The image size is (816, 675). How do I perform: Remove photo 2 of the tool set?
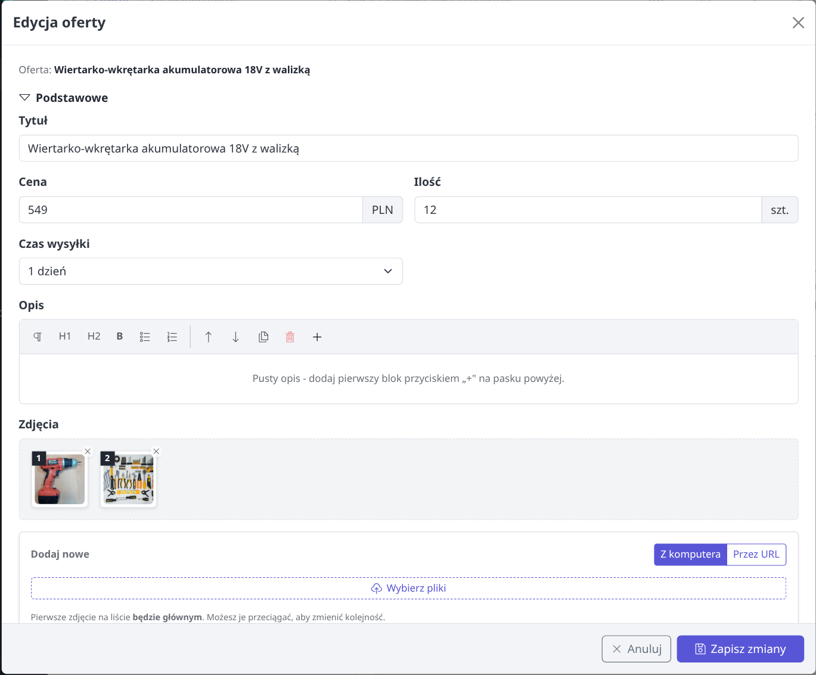click(156, 452)
